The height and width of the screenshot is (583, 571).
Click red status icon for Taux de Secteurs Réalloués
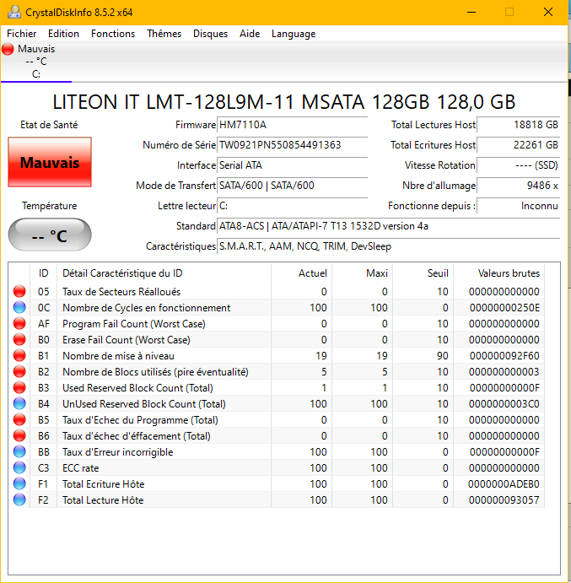point(19,292)
